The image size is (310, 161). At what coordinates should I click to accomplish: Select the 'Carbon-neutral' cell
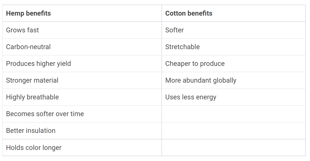pos(28,47)
